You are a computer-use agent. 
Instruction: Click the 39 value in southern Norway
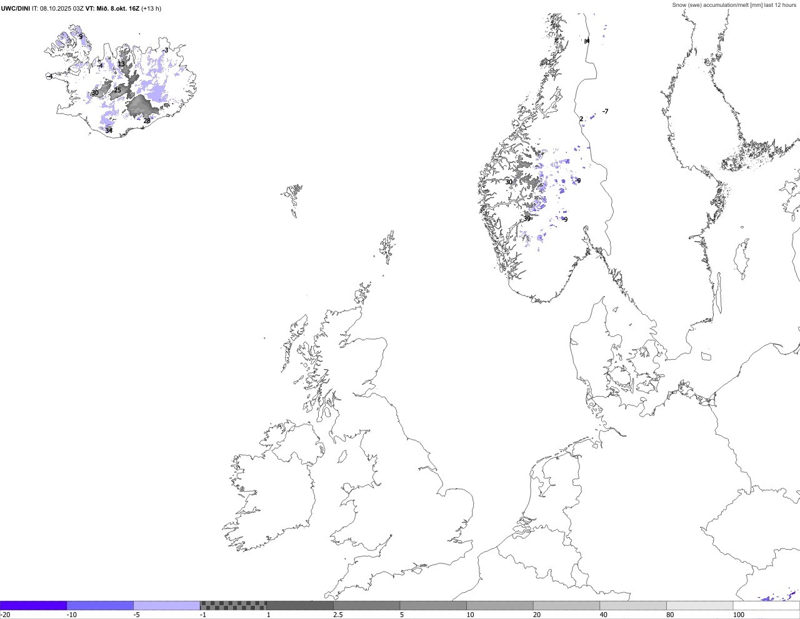[x=527, y=219]
